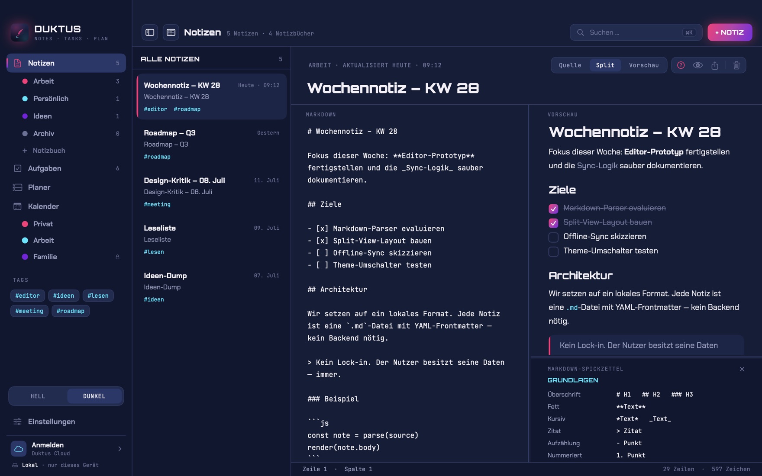This screenshot has width=762, height=476.
Task: Click '597 Zeichen' in status bar
Action: (x=731, y=470)
